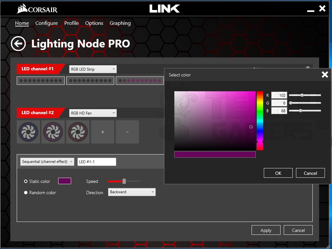Click the R red channel slider

click(x=305, y=95)
